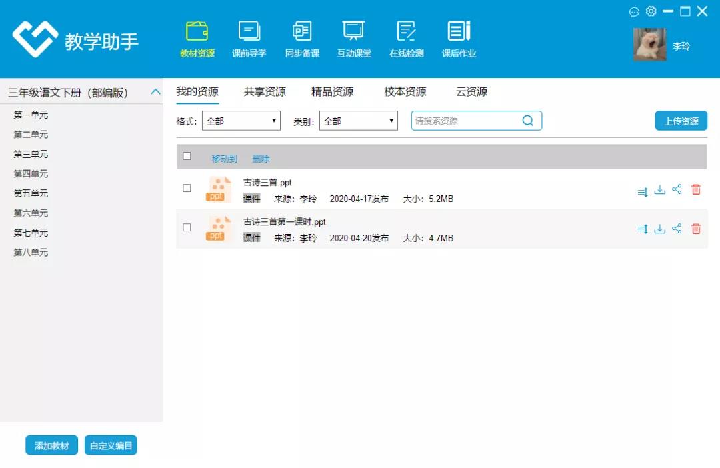Download the 古诗三首.ppt file
The image size is (720, 468).
660,190
